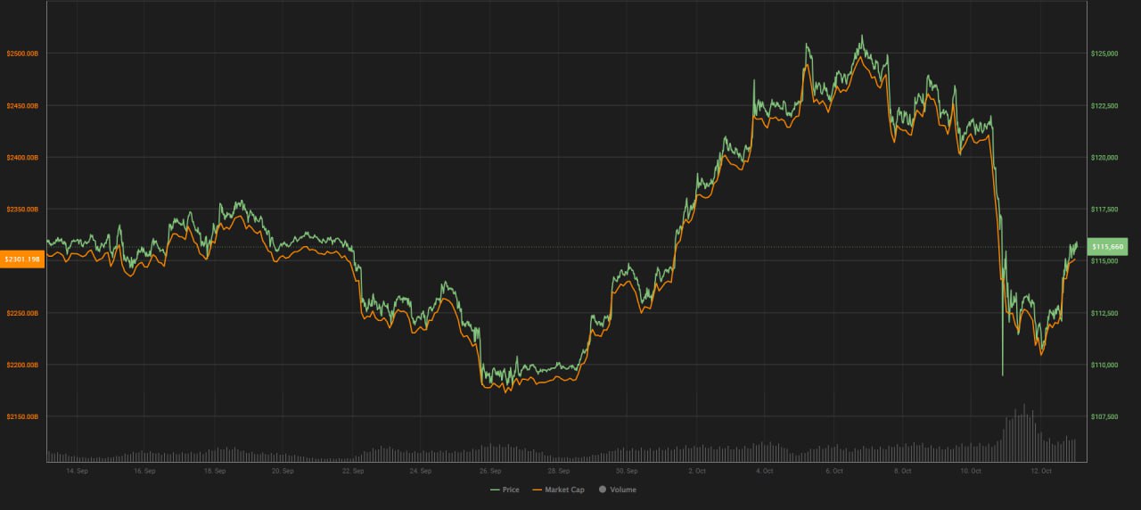This screenshot has width=1141, height=510.
Task: Toggle the Price series in legend
Action: [x=510, y=489]
